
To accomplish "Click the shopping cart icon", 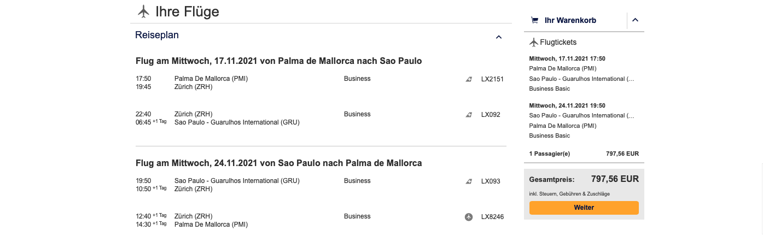I will pos(534,20).
